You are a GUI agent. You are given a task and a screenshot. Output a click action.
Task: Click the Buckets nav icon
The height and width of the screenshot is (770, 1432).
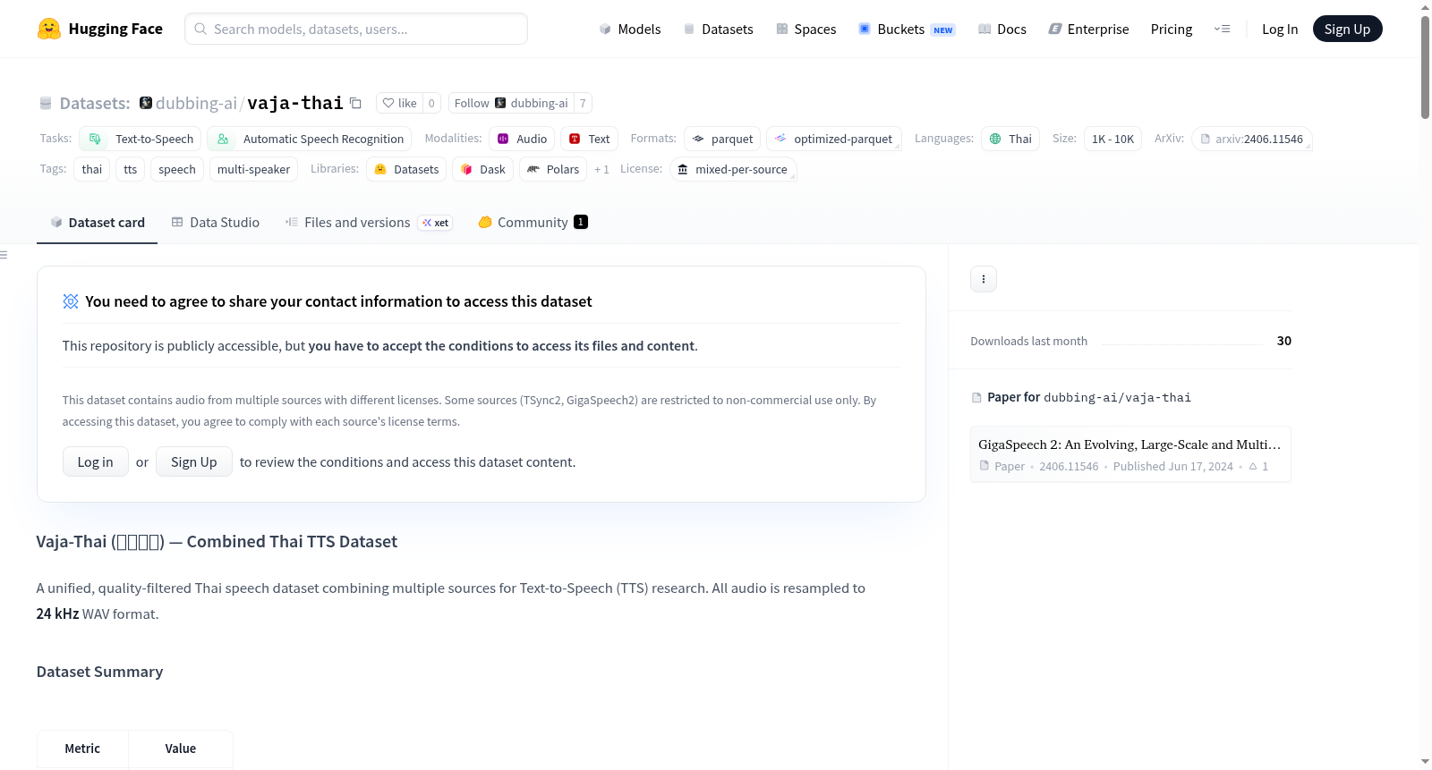[x=865, y=30]
